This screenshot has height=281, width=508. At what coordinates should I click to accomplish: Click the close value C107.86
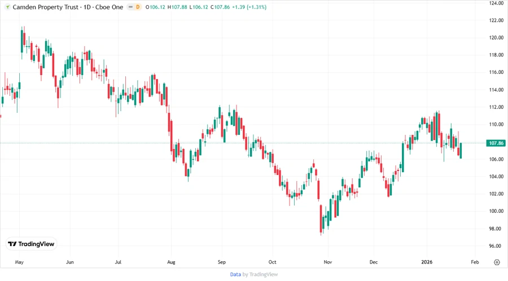(220, 7)
